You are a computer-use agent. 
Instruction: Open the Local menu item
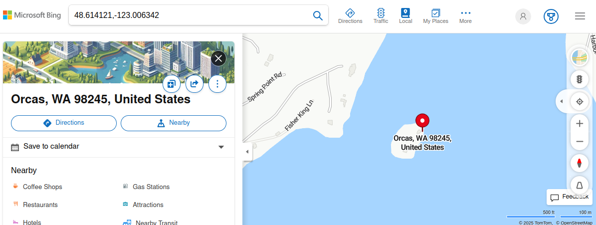click(x=405, y=16)
